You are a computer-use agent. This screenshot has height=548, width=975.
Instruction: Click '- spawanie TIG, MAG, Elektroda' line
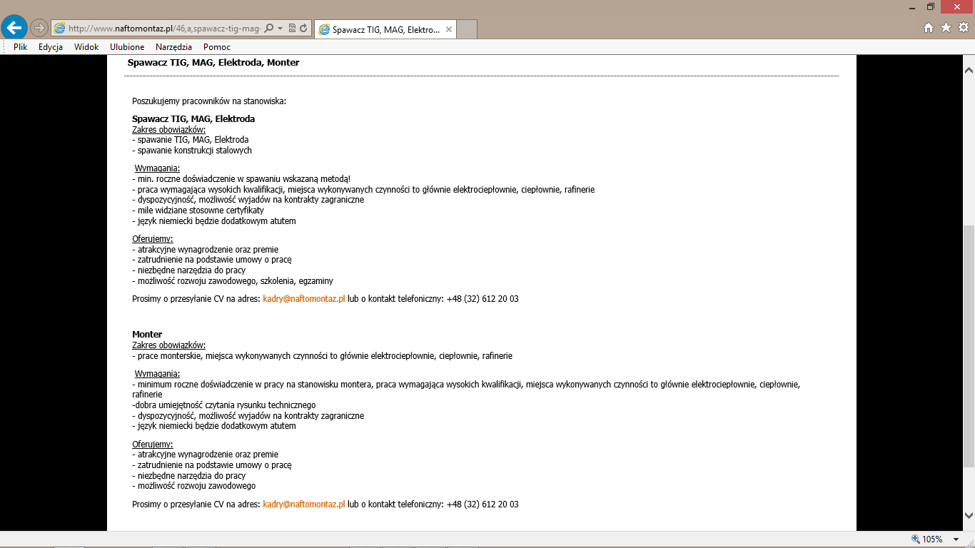(x=191, y=140)
